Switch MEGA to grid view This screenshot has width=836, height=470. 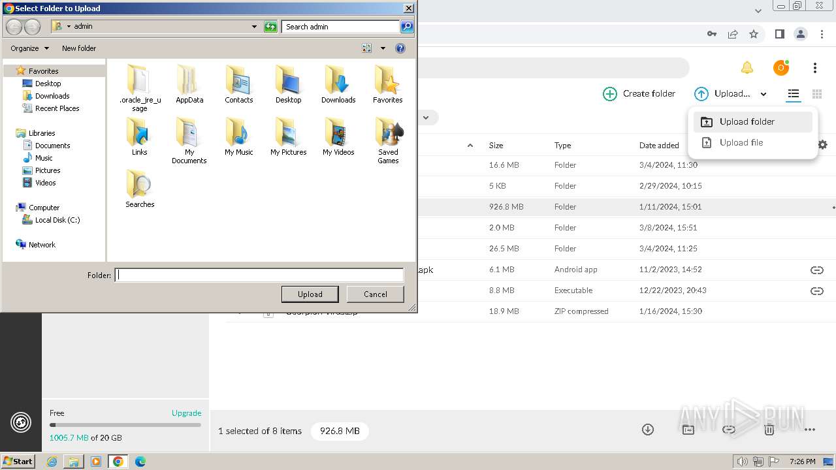pyautogui.click(x=817, y=94)
